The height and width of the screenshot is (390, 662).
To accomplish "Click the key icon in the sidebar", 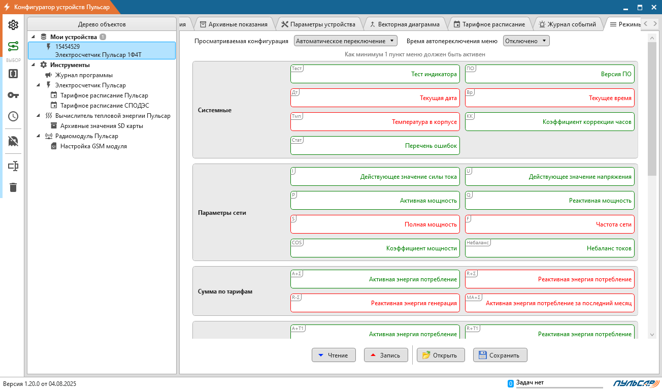I will (x=13, y=95).
